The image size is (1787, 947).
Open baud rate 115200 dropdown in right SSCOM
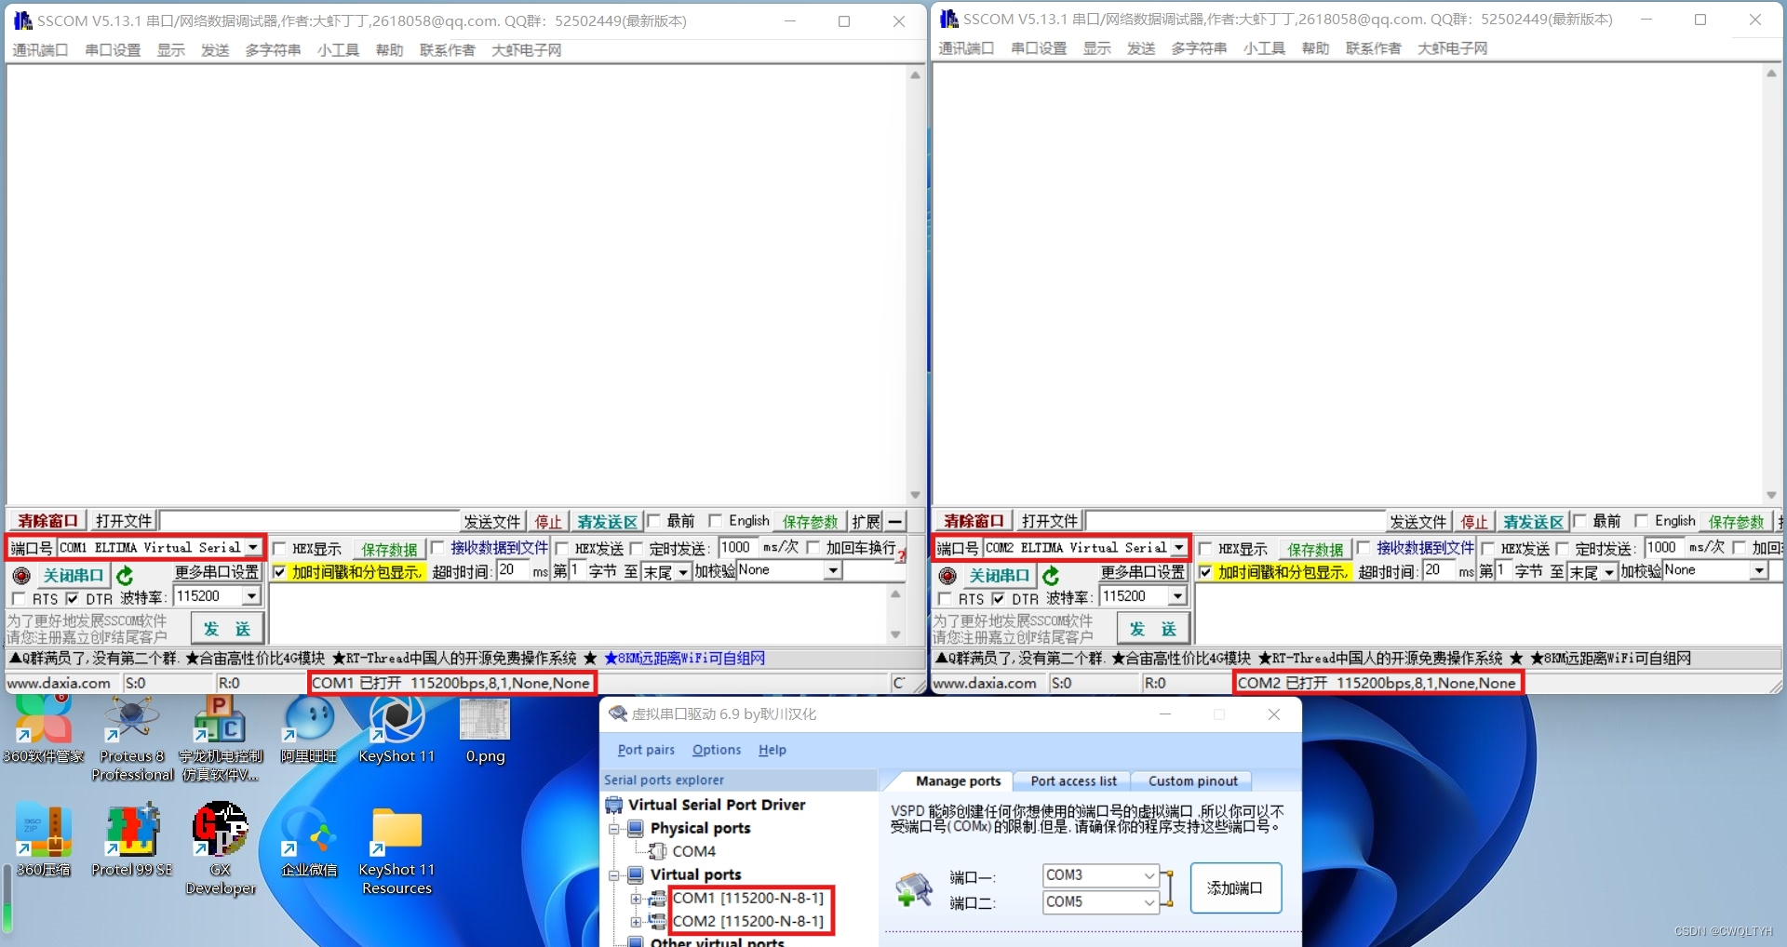[x=1177, y=596]
